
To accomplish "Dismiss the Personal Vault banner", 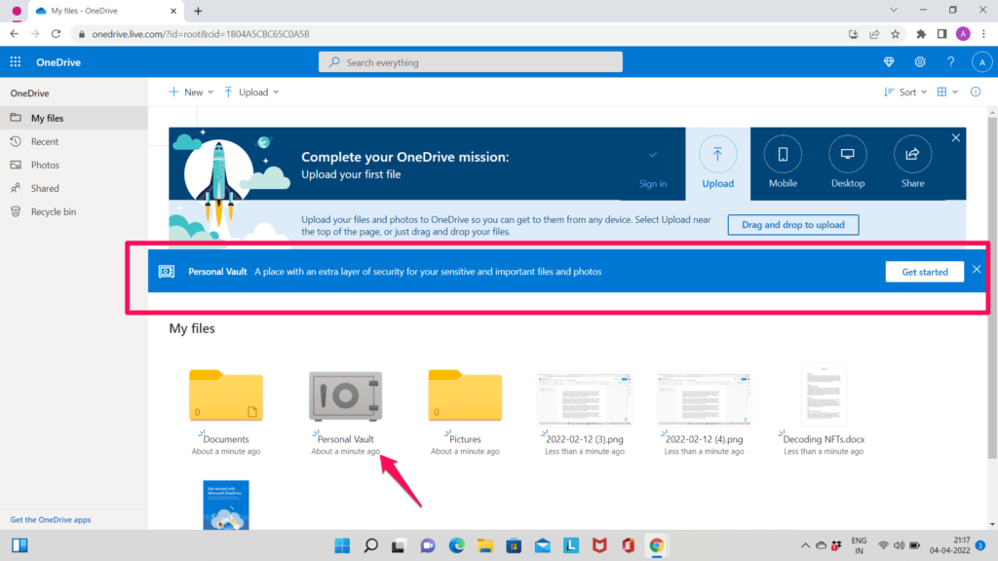I will coord(976,269).
